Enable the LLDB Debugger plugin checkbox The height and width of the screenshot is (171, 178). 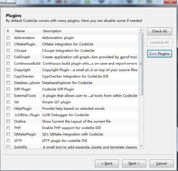point(8,115)
